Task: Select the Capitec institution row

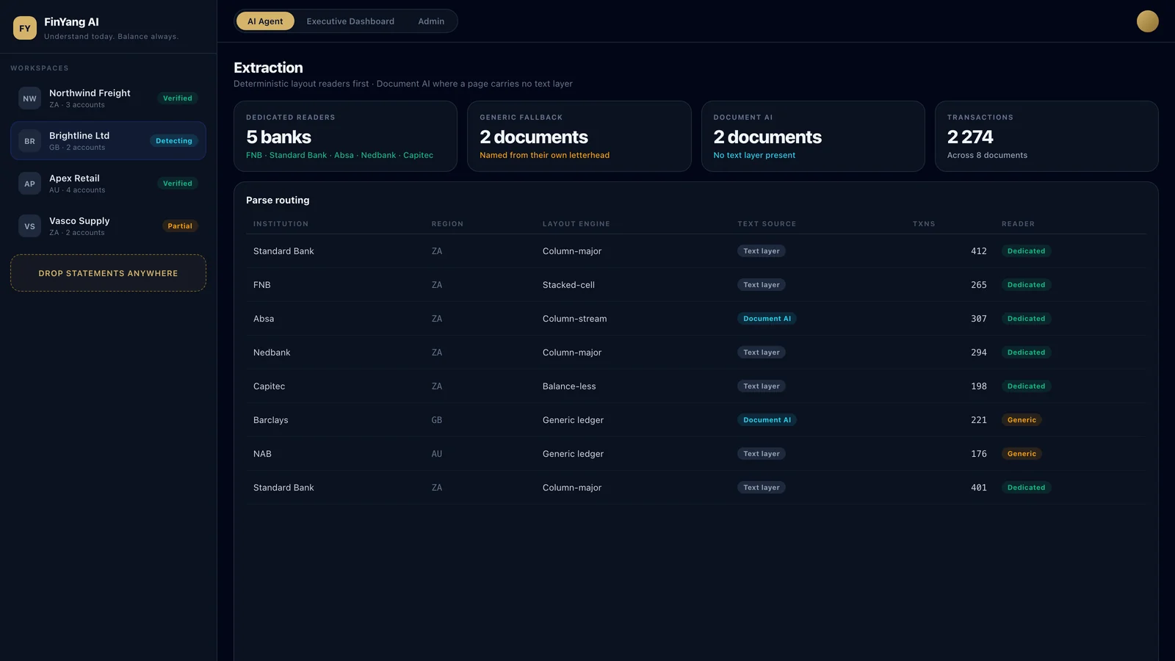Action: coord(696,386)
